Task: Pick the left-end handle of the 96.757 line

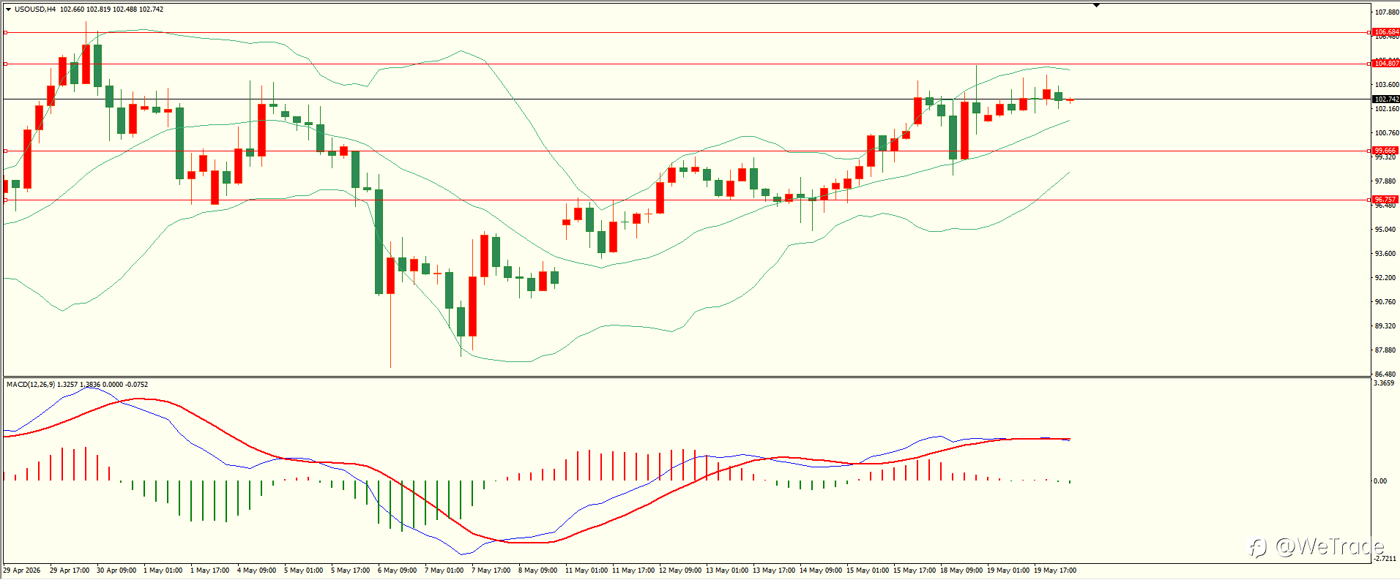Action: coord(6,200)
